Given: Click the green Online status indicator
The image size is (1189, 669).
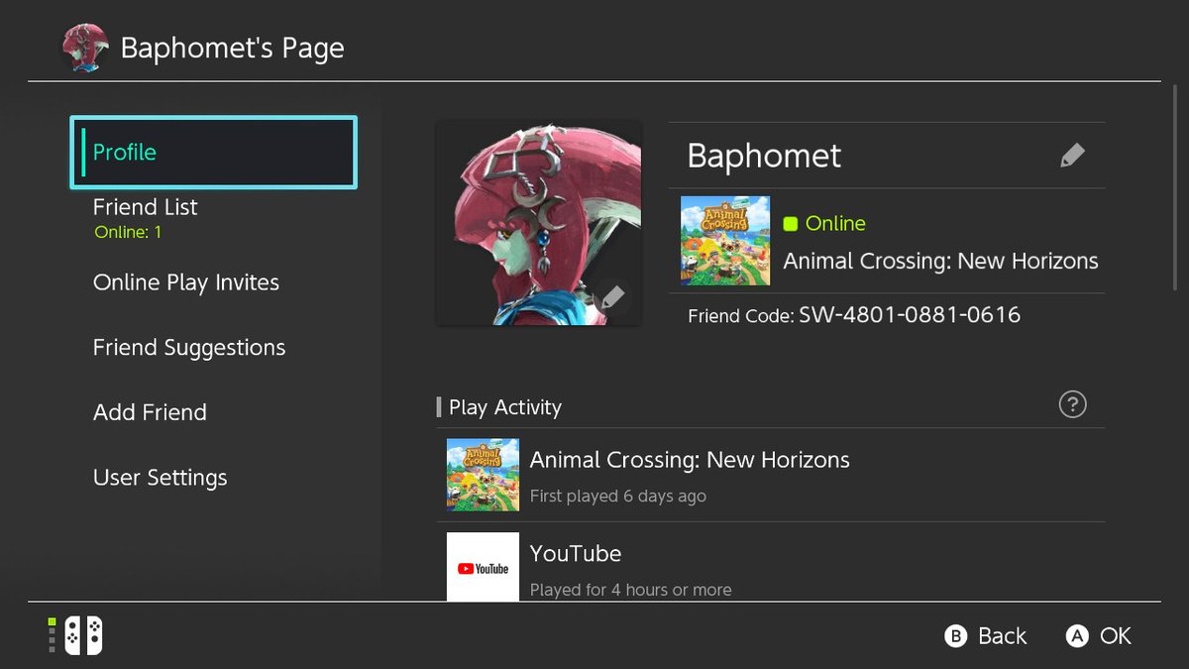Looking at the screenshot, I should point(791,224).
